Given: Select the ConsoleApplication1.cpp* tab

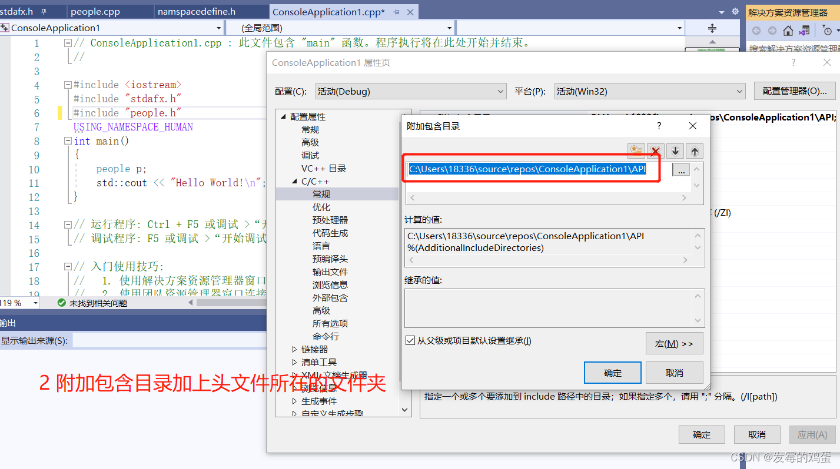Looking at the screenshot, I should (328, 12).
